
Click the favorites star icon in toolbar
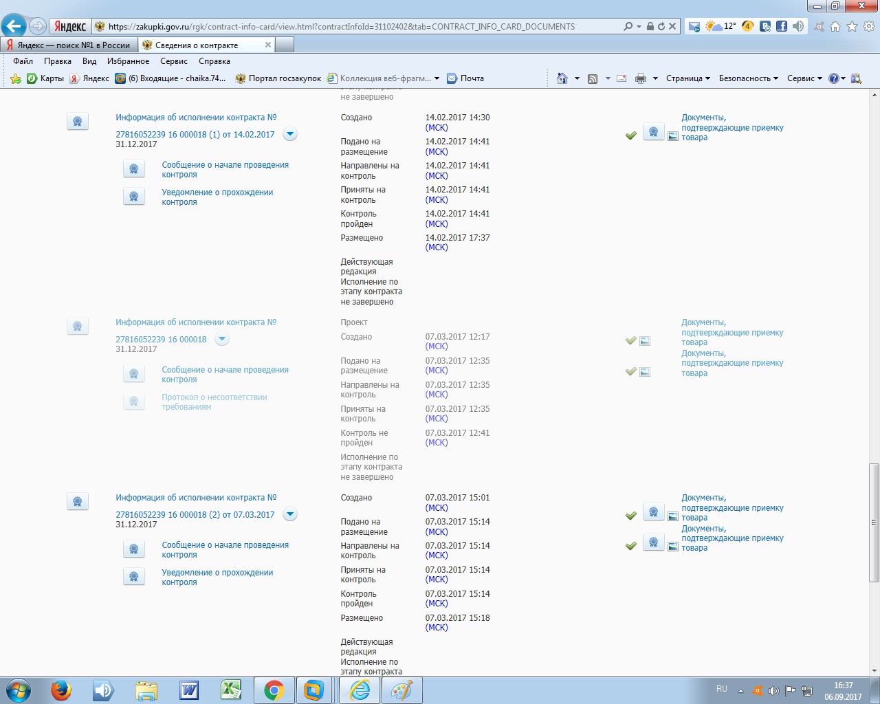[852, 26]
